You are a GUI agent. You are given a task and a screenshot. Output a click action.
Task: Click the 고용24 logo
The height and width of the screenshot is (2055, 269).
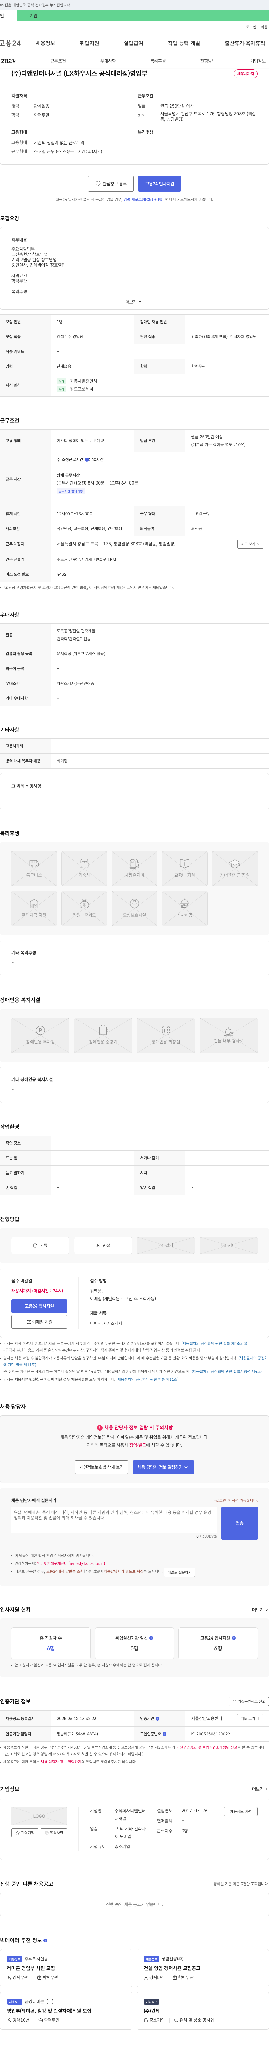point(10,43)
